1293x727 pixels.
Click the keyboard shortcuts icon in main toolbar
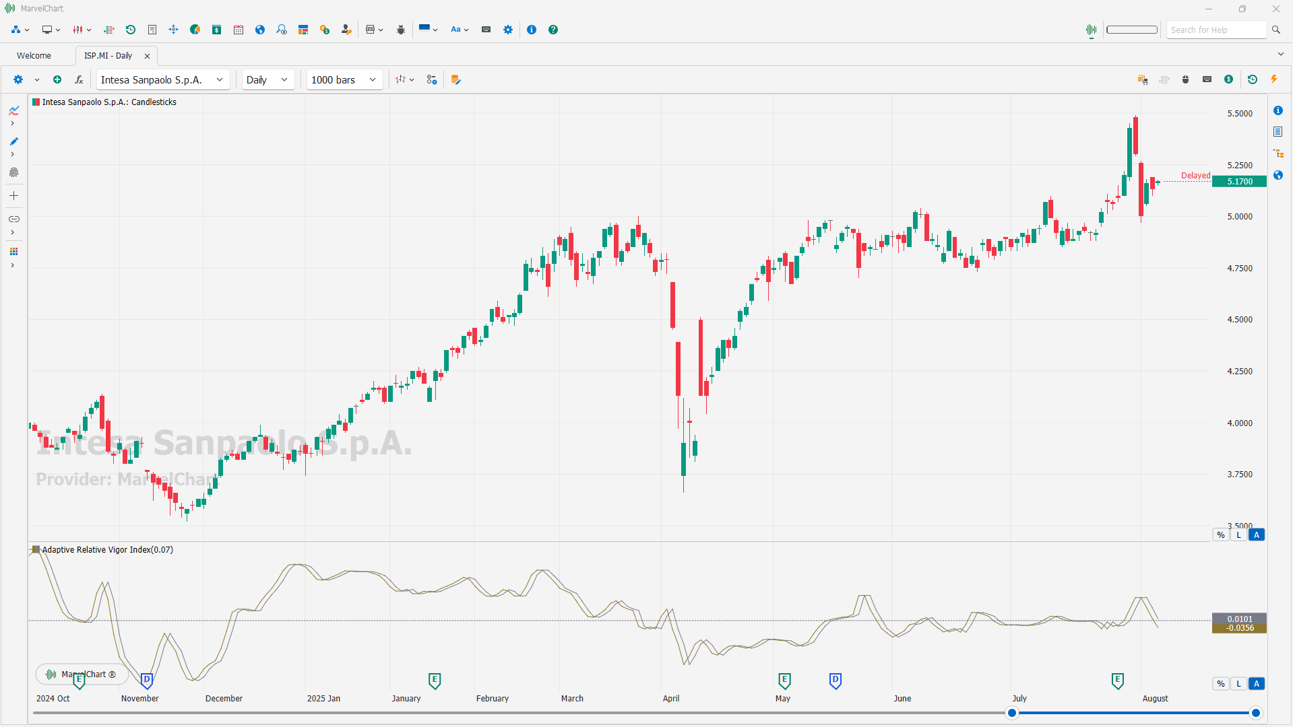486,30
